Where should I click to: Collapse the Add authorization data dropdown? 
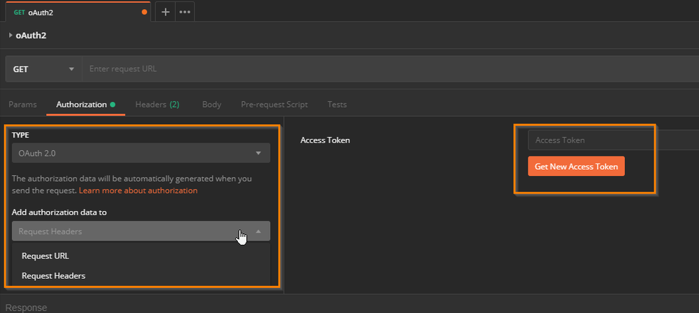point(141,231)
